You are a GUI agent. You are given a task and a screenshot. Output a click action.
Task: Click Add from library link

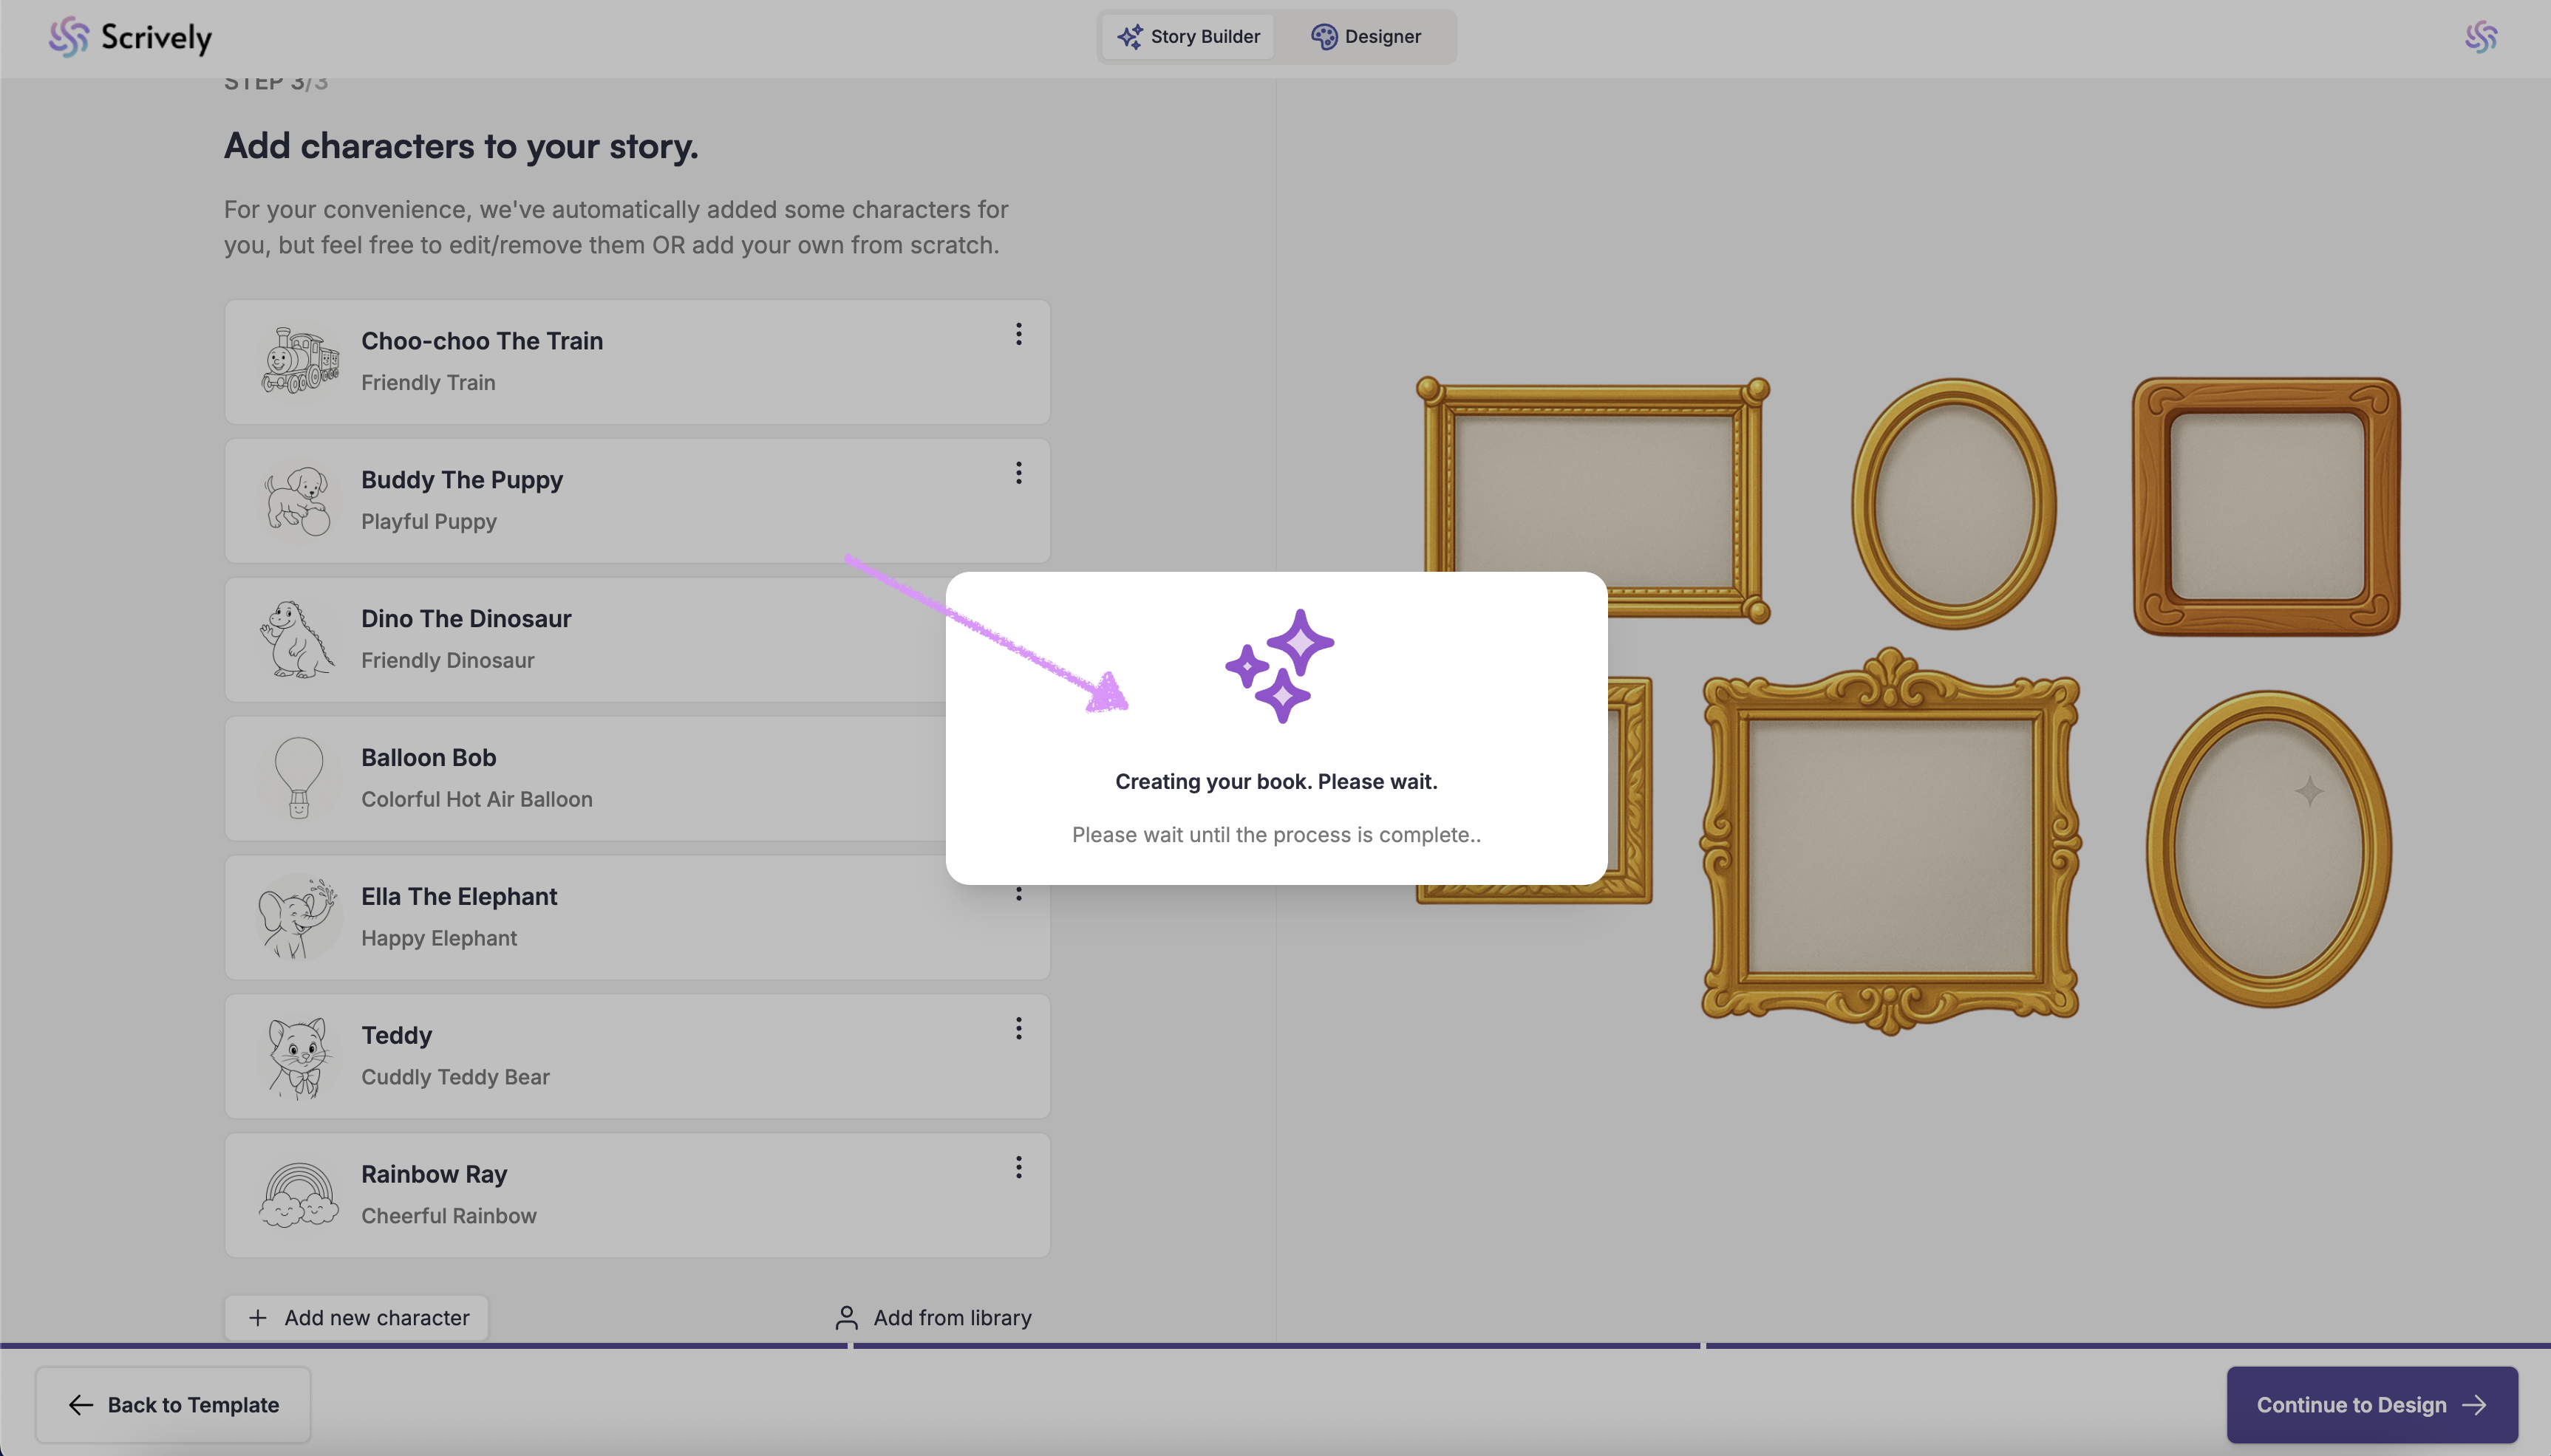[x=933, y=1317]
